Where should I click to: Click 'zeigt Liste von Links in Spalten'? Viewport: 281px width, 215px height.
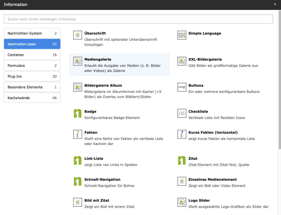(111, 165)
